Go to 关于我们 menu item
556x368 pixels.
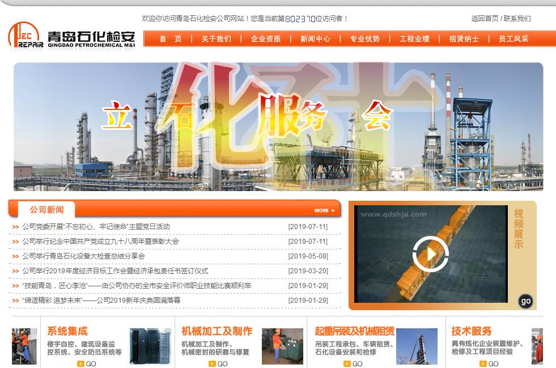[217, 39]
